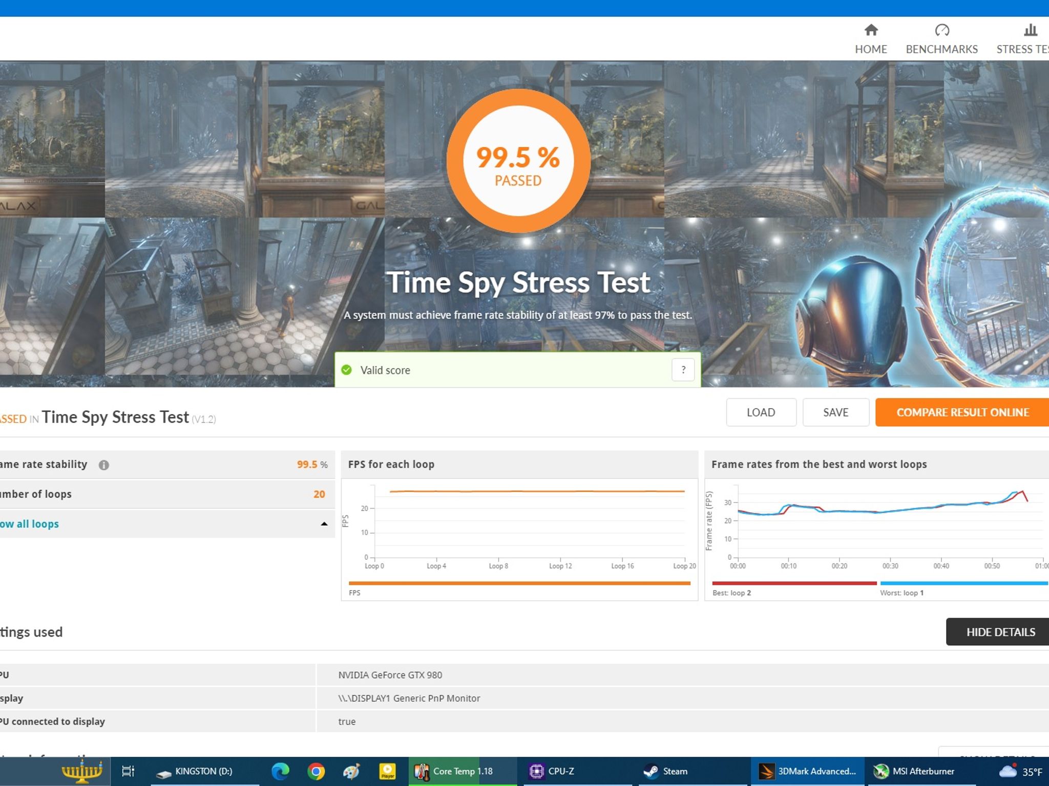Click the green valid score checkmark
Image resolution: width=1049 pixels, height=786 pixels.
tap(347, 370)
